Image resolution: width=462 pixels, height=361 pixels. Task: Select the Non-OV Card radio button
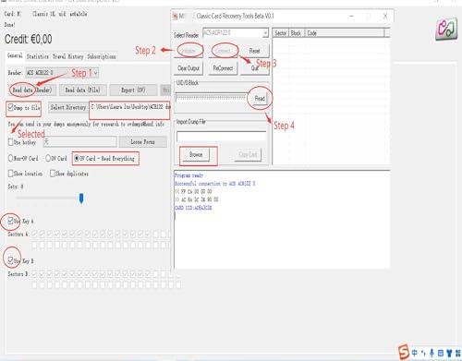[11, 158]
